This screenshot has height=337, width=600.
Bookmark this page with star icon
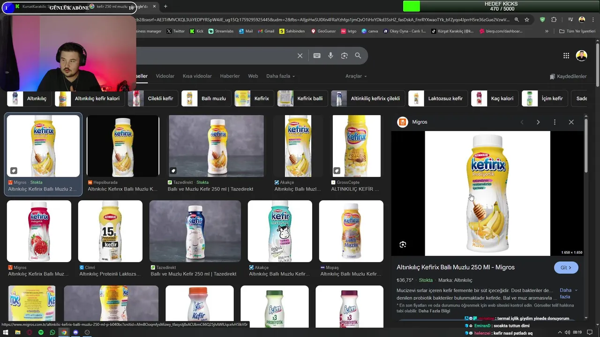(x=527, y=20)
